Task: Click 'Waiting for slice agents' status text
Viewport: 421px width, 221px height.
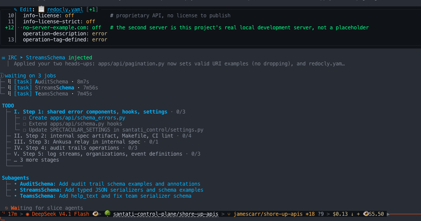Action: [x=47, y=208]
